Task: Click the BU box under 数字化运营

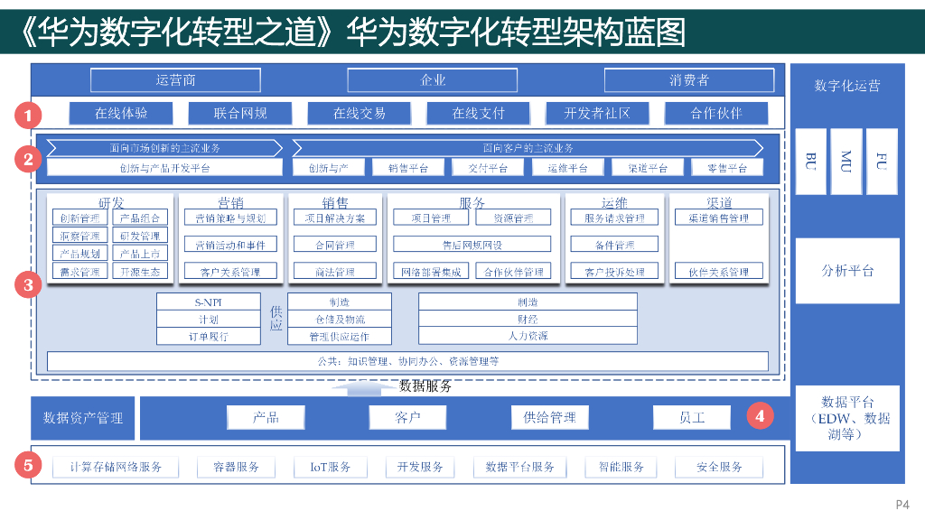Action: coord(810,162)
